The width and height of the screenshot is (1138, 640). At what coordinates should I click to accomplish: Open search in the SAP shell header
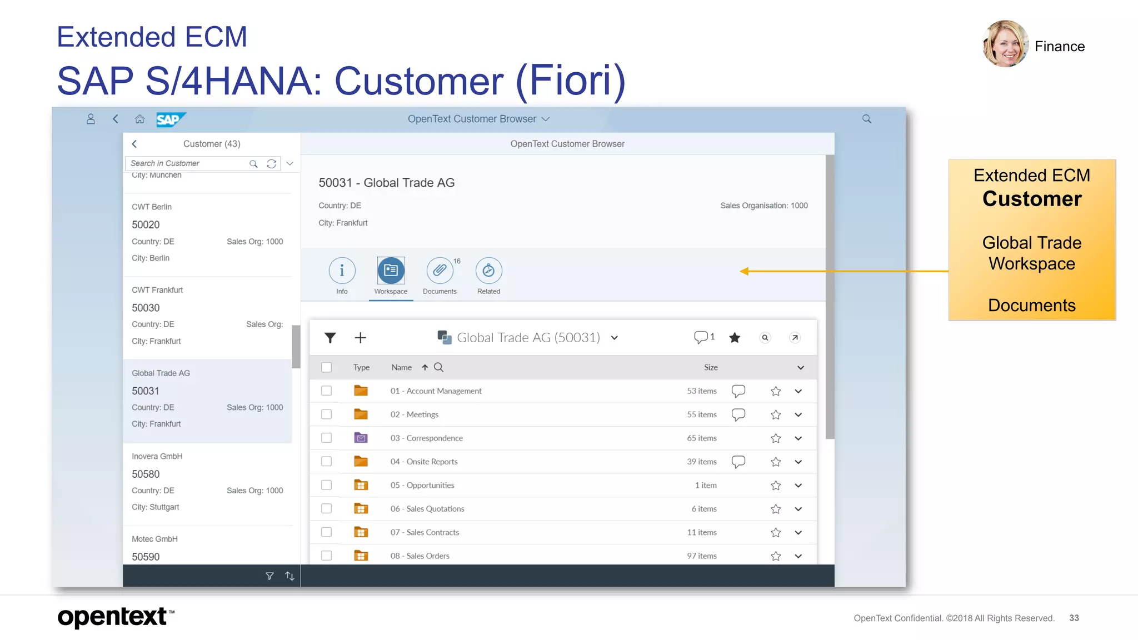click(867, 119)
